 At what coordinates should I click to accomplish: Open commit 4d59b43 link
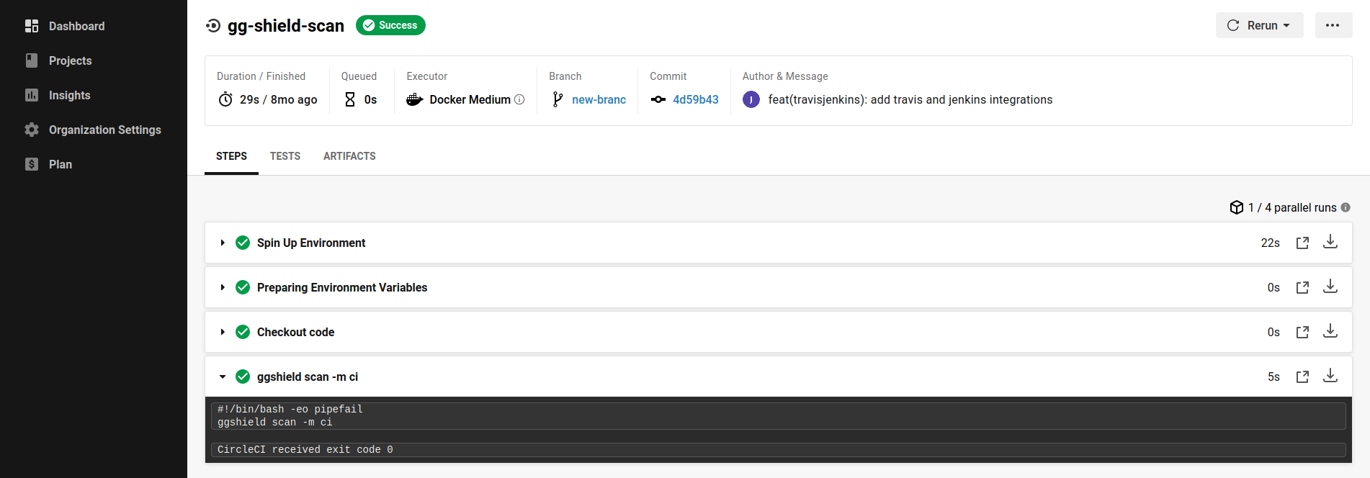click(x=696, y=99)
